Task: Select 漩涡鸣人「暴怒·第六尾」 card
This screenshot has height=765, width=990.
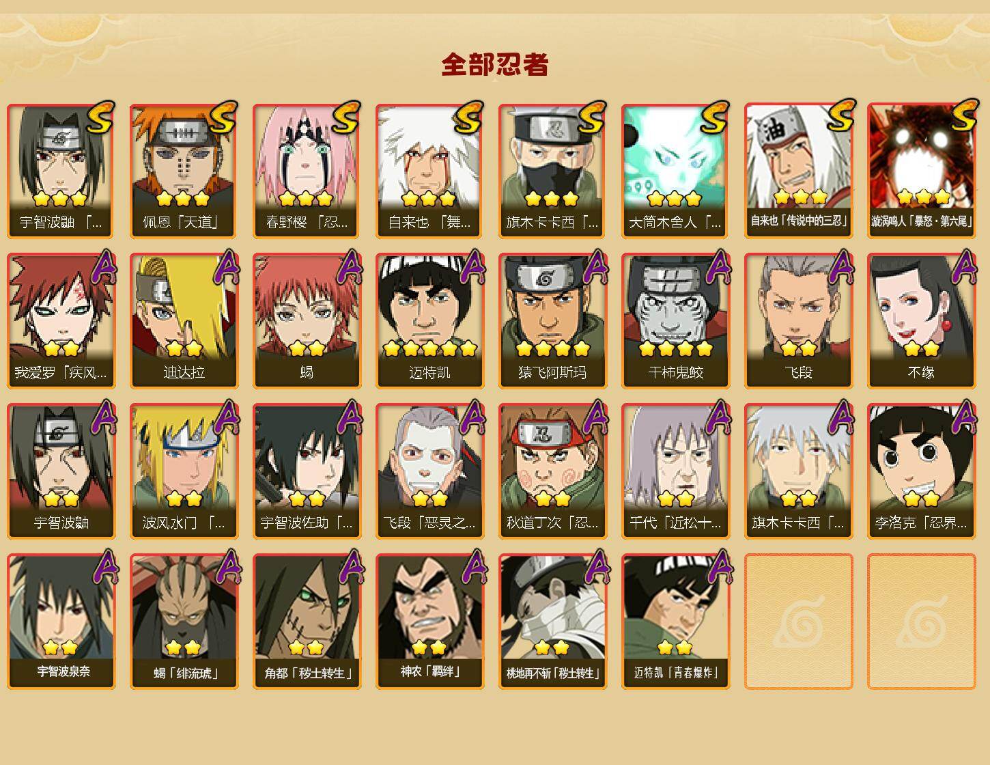Action: tap(921, 171)
